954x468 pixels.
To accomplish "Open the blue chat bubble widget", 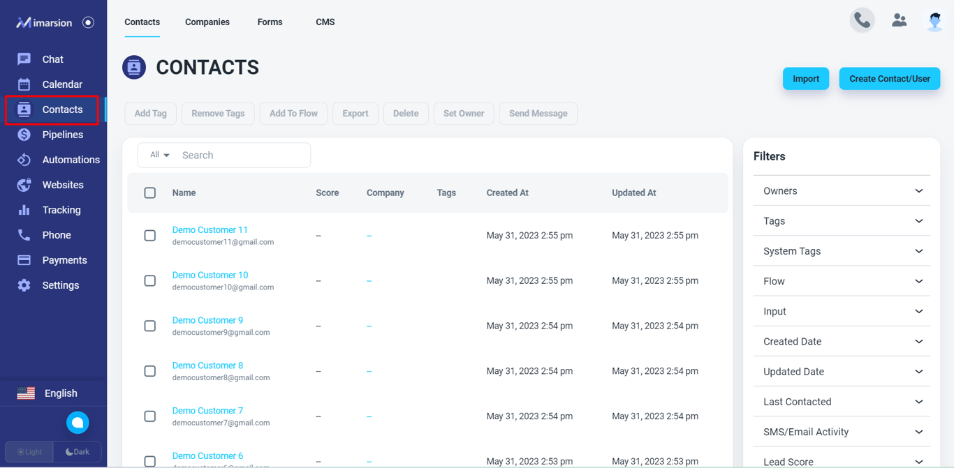I will (78, 423).
